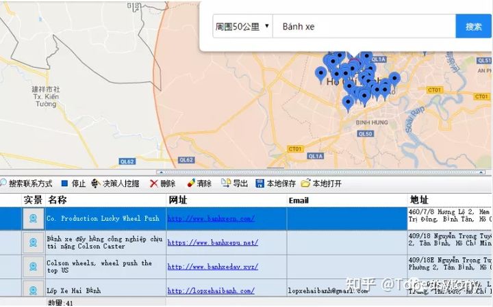Click the red X delete icon

tap(154, 184)
